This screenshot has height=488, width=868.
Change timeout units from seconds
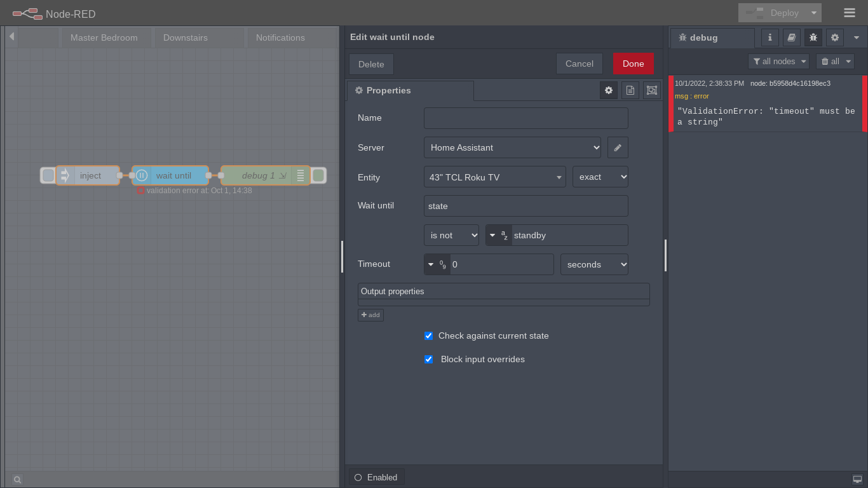click(594, 264)
